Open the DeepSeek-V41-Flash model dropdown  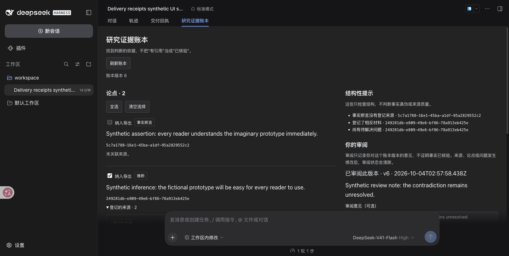tap(383, 238)
